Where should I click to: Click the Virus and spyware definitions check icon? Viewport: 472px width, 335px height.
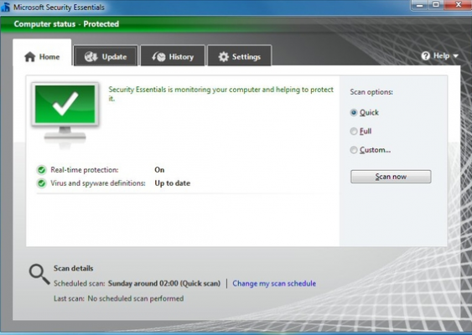click(x=42, y=183)
